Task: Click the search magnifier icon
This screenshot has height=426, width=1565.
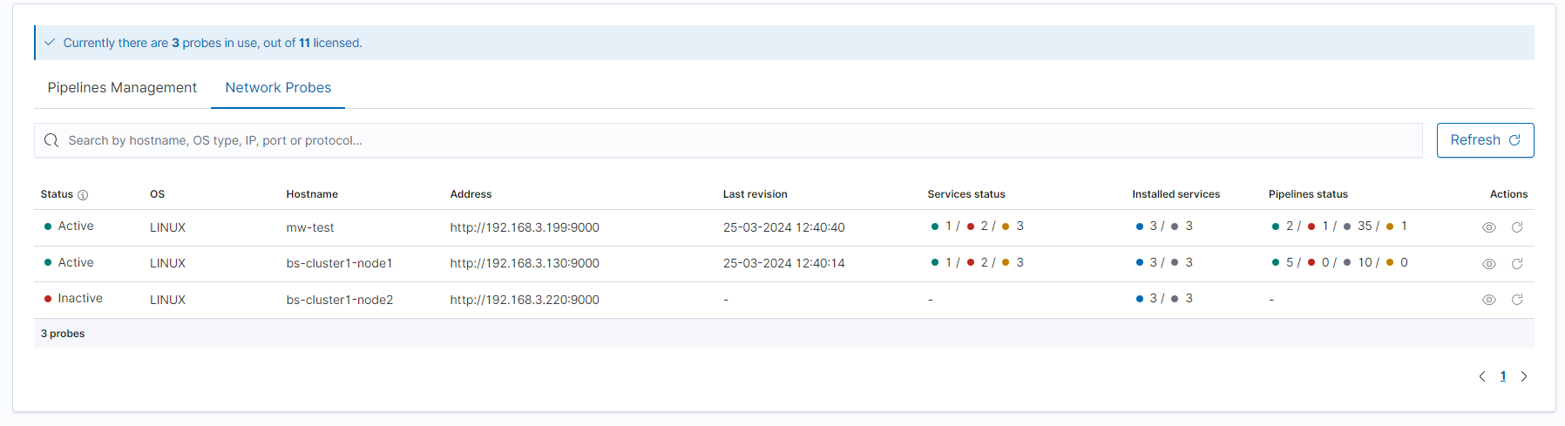Action: [51, 140]
